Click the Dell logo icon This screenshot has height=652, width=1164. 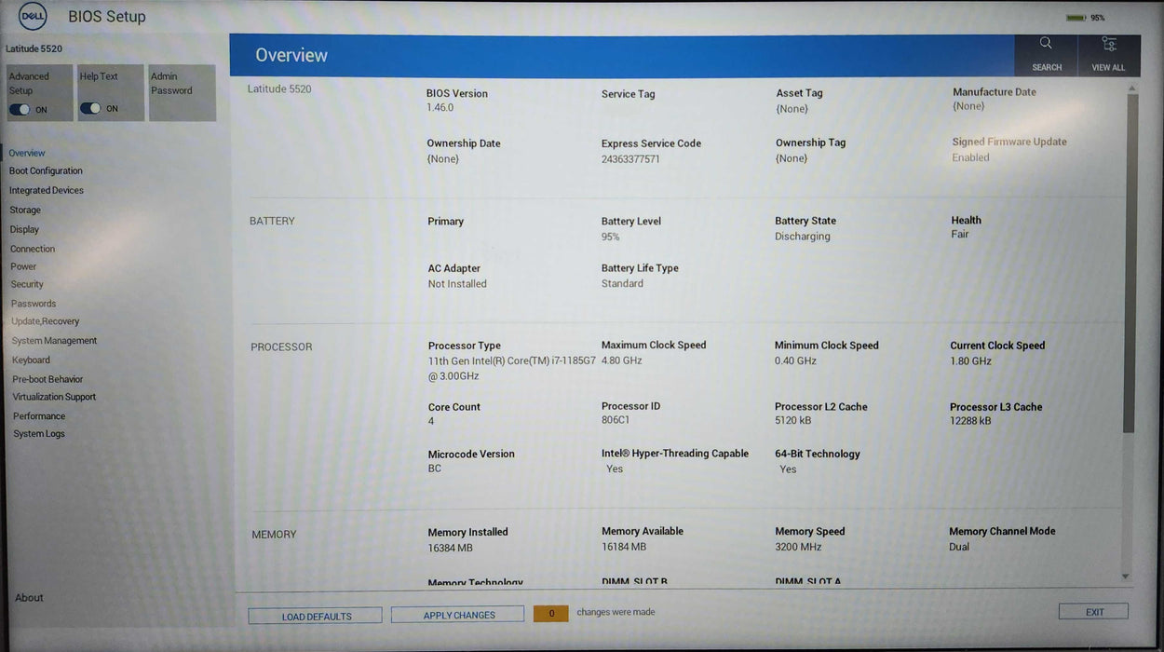31,16
